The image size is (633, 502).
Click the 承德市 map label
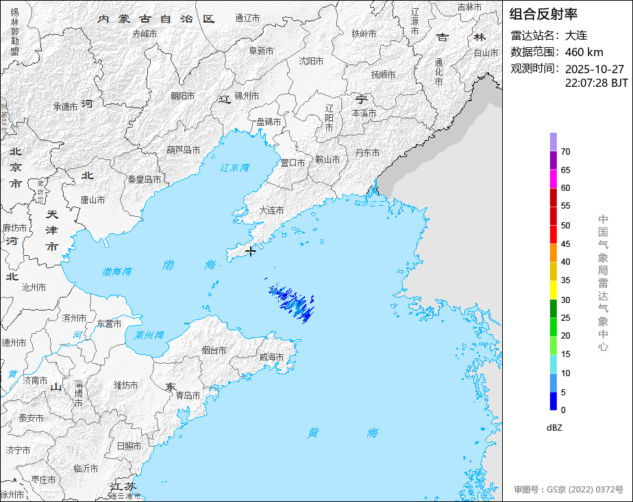point(65,107)
